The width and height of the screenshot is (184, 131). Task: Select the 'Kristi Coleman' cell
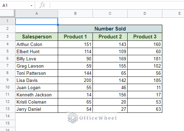[36, 102]
